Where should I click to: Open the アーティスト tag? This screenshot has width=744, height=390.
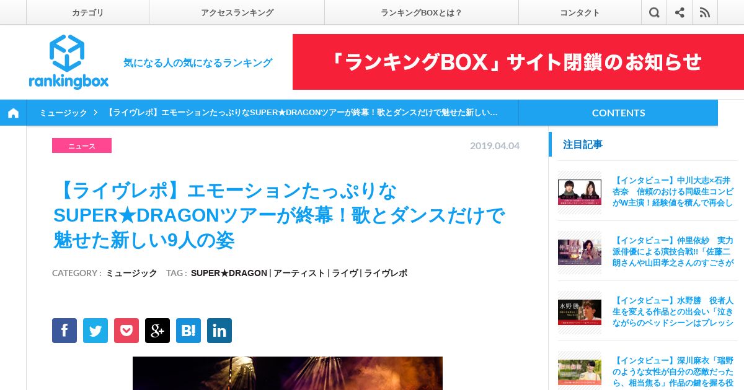click(299, 273)
